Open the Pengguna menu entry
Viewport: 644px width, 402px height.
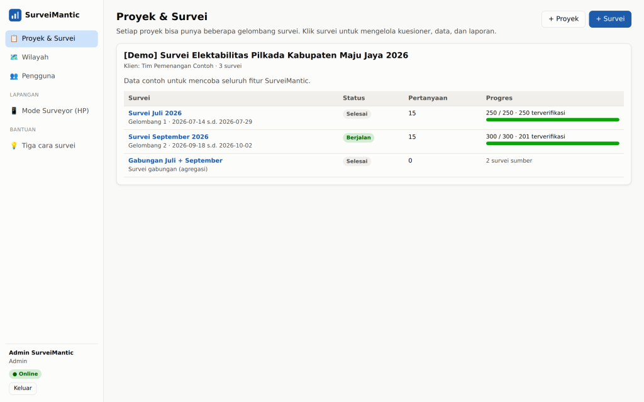52,76
